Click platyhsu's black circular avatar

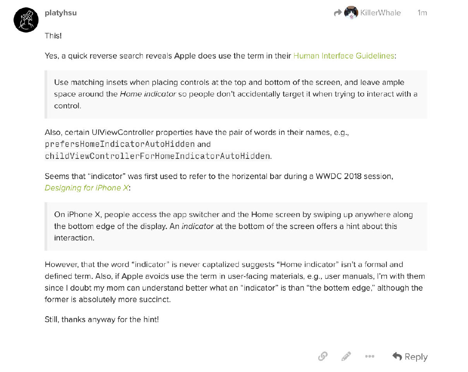[26, 19]
